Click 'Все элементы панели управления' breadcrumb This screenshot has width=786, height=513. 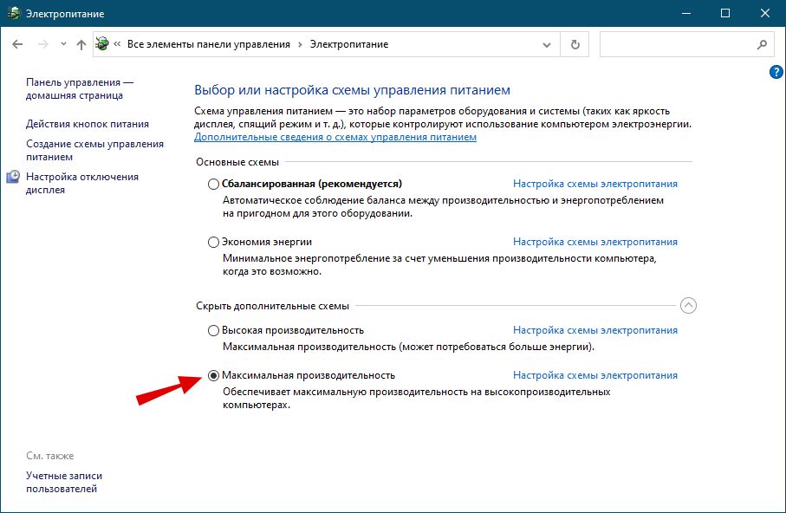tap(208, 44)
